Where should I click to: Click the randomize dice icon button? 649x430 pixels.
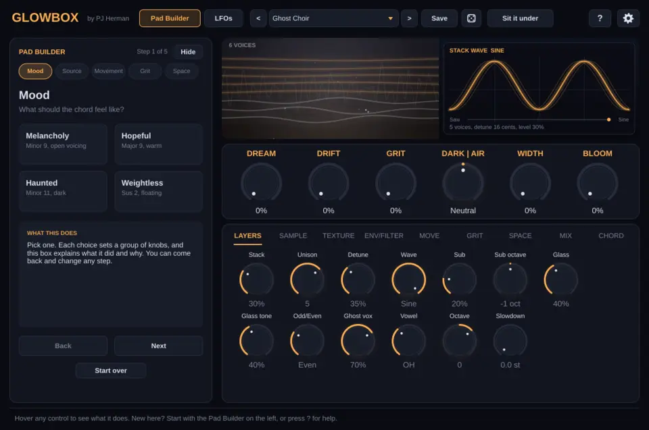471,18
